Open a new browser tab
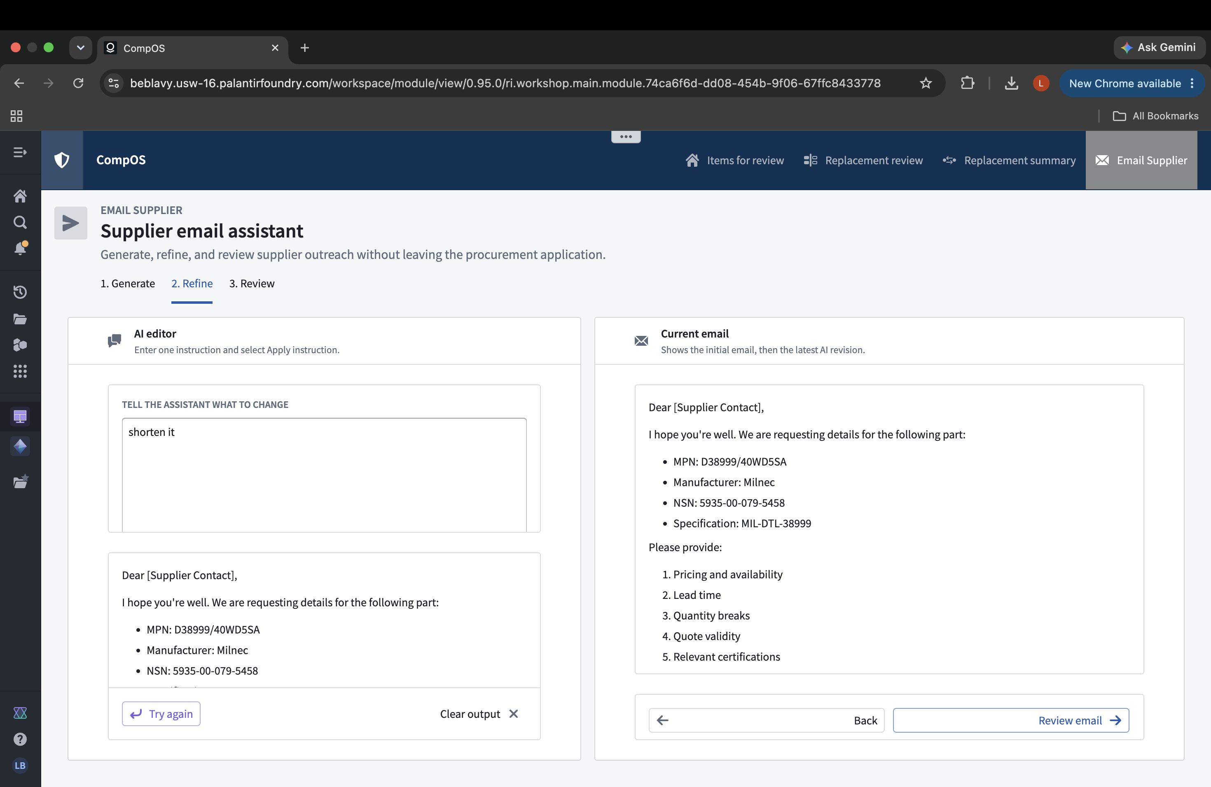This screenshot has width=1211, height=787. point(305,48)
